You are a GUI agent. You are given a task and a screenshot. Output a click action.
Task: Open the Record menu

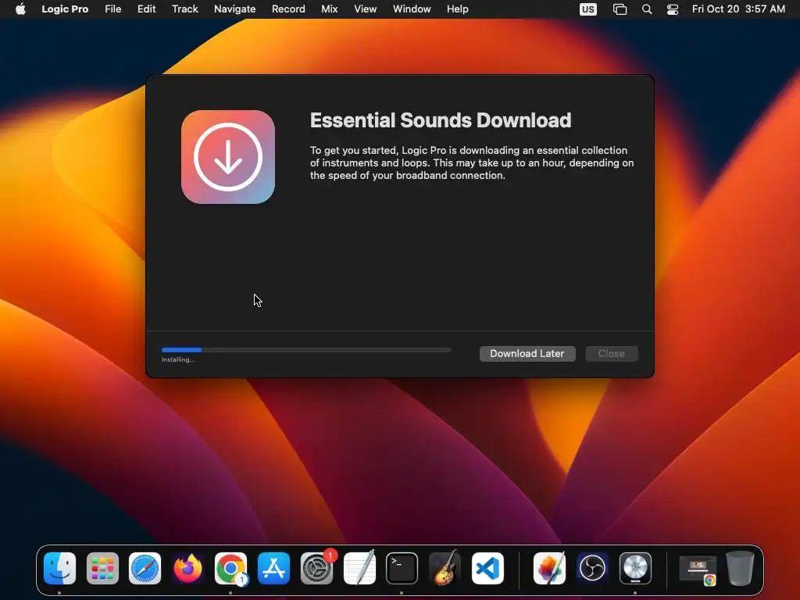point(288,9)
